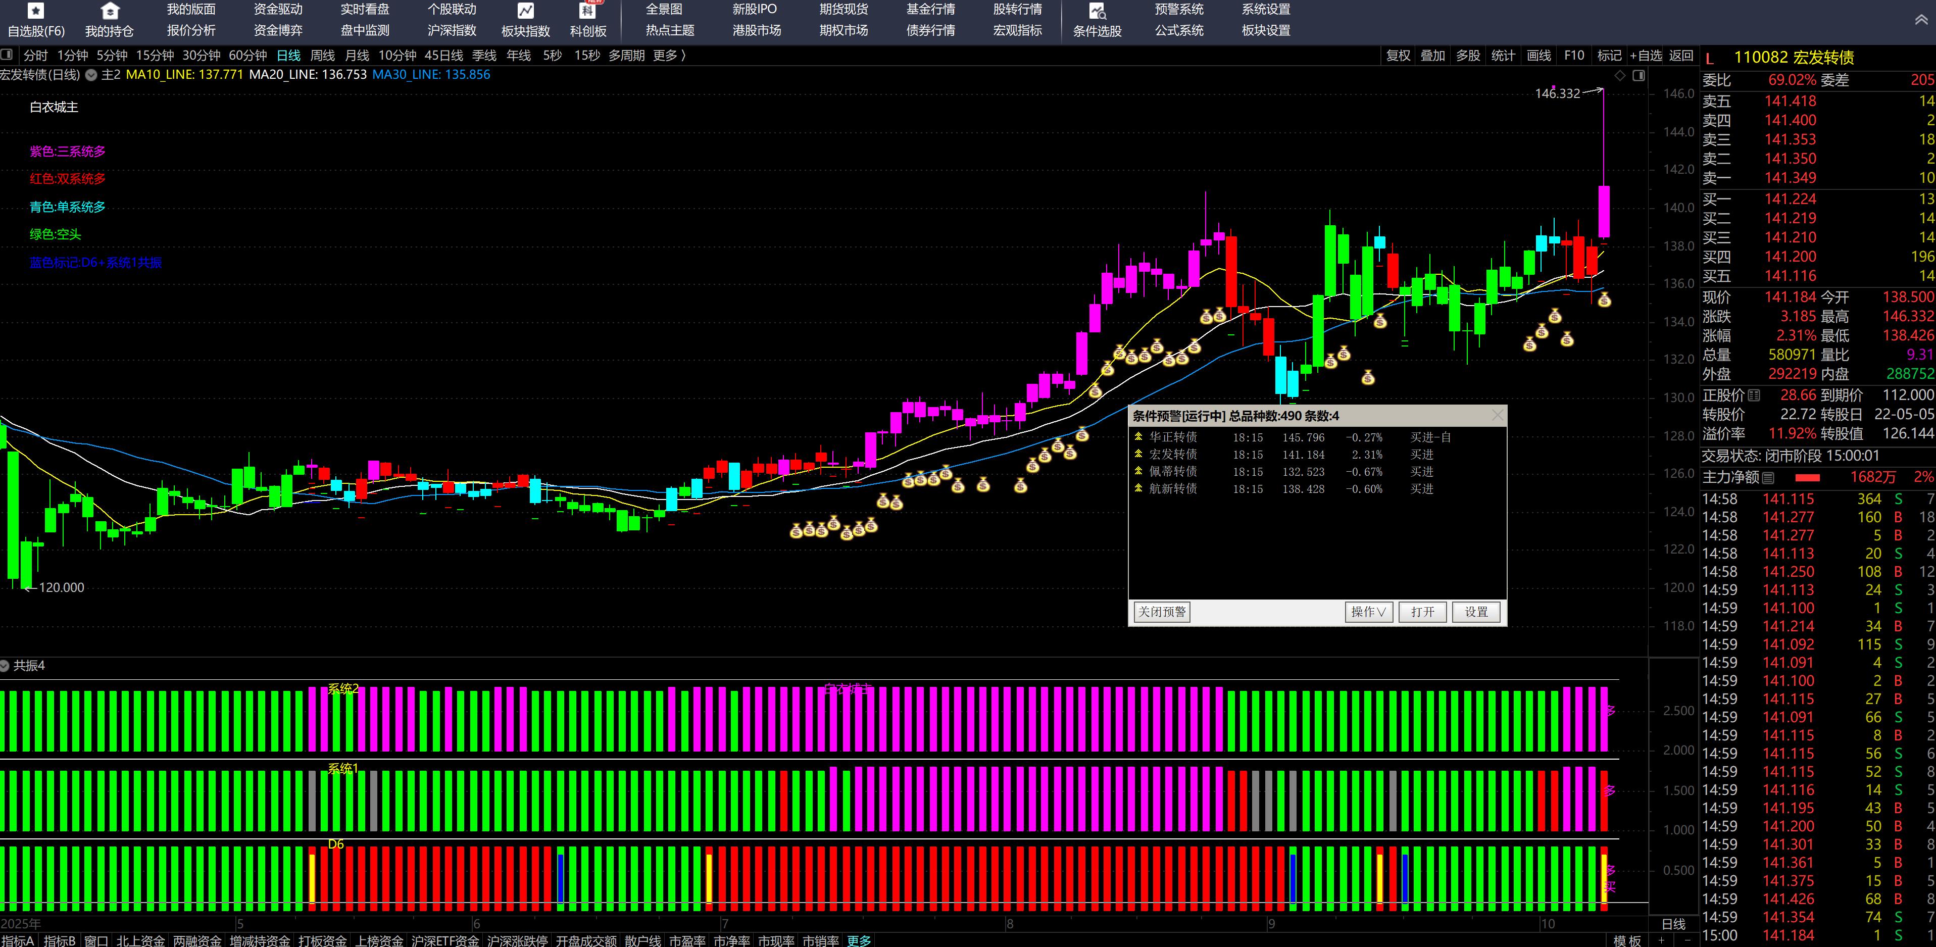Screen dimensions: 1936x947
Task: Open 条件选股 stock screener icon
Action: pyautogui.click(x=1097, y=11)
